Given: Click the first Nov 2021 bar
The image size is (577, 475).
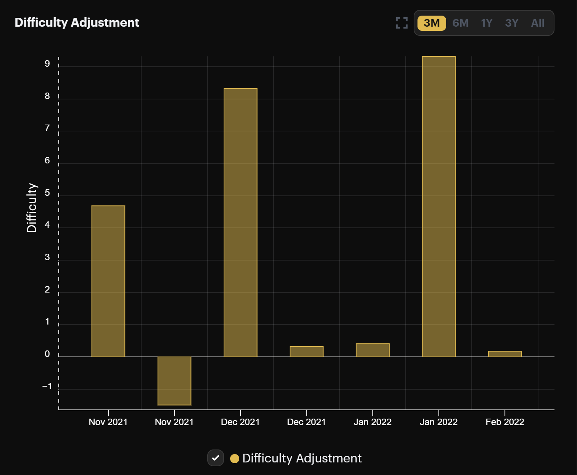Looking at the screenshot, I should click(x=108, y=280).
